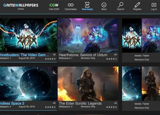Open the Hearthstone wallpaper preview image
The image size is (160, 115).
tap(88, 36)
